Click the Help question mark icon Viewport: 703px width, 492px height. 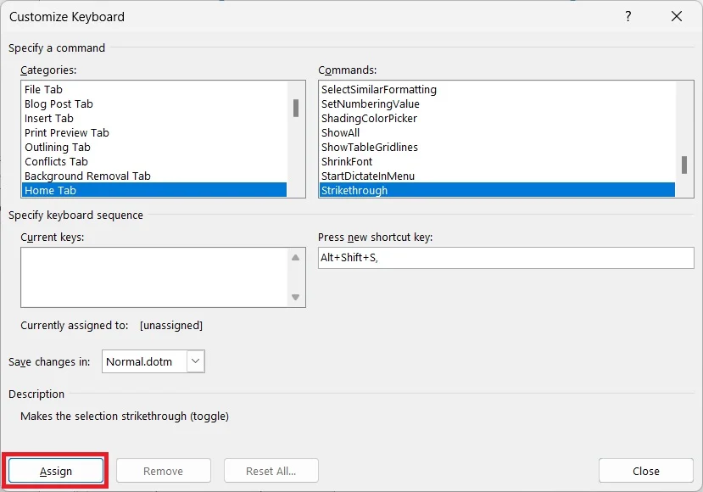(x=628, y=16)
